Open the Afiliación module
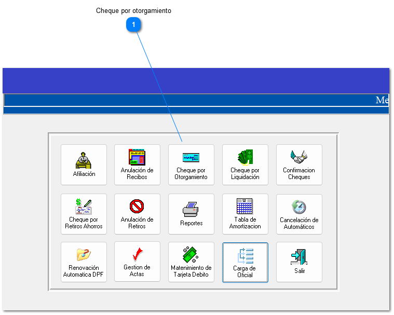394x315 pixels. click(x=84, y=165)
